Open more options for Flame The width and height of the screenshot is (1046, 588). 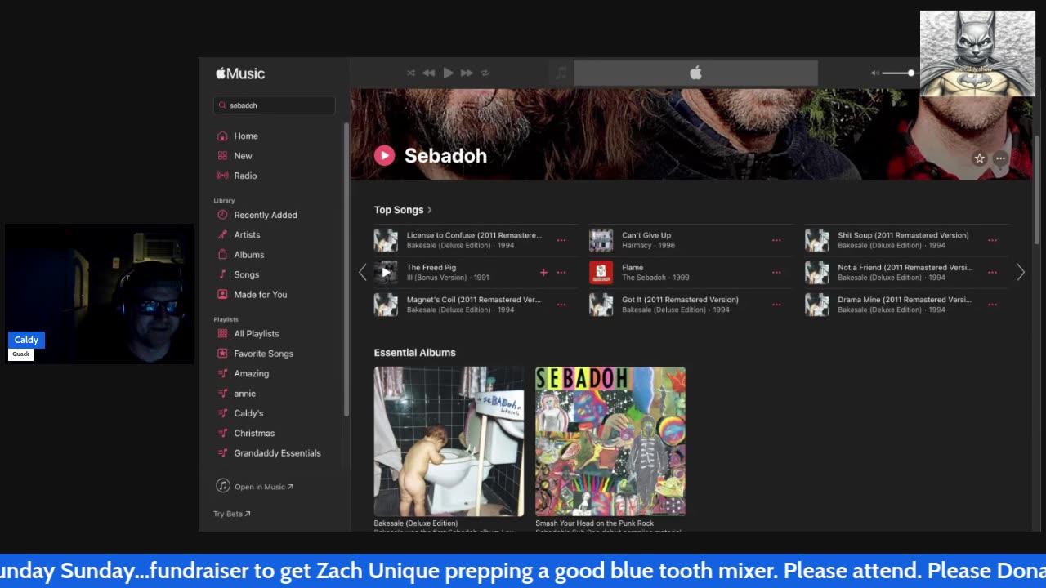pos(776,273)
